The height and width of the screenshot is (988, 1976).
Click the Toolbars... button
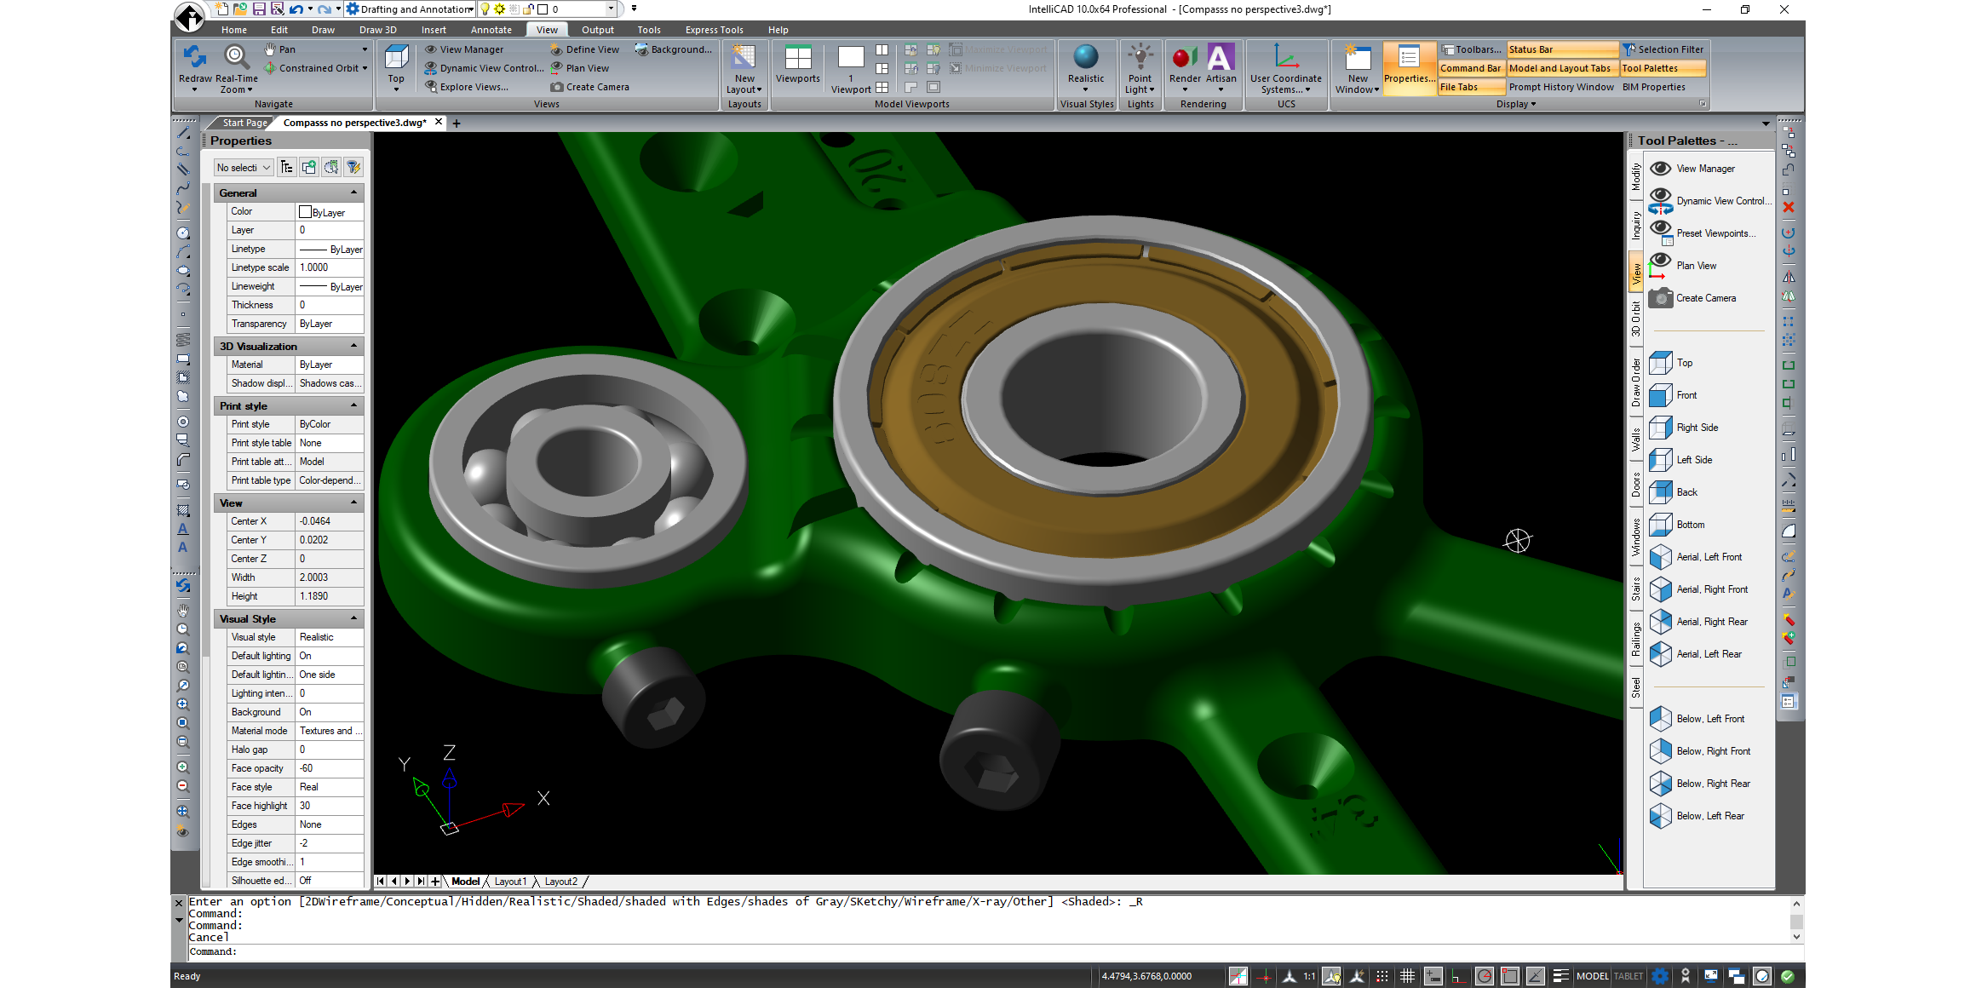1472,49
